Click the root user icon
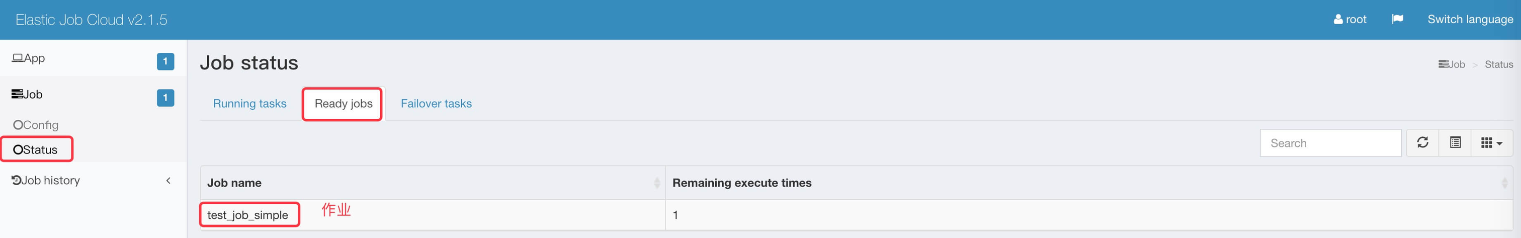This screenshot has width=1521, height=238. [x=1338, y=20]
